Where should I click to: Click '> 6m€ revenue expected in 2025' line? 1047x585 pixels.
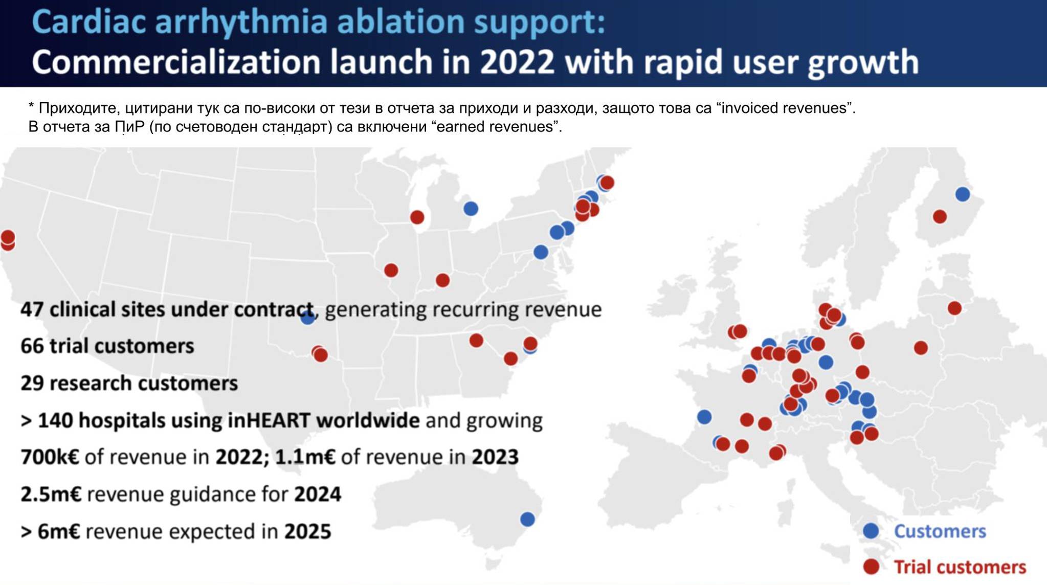tap(176, 531)
